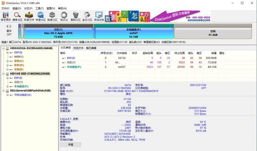Select the 81.4GB 空闲 free space block
257x151 pixels.
tap(213, 33)
